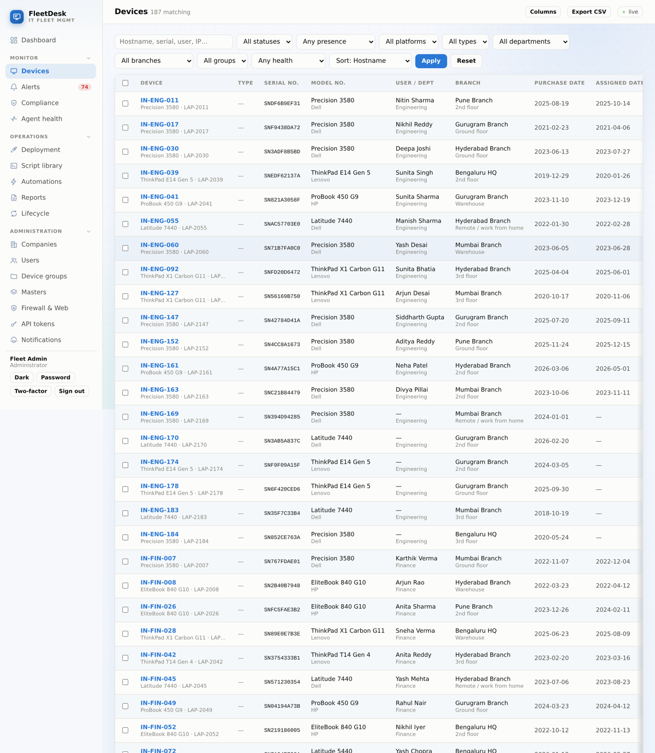This screenshot has height=753, width=655.
Task: Select the checkbox for IN-ENG-127
Action: click(126, 297)
